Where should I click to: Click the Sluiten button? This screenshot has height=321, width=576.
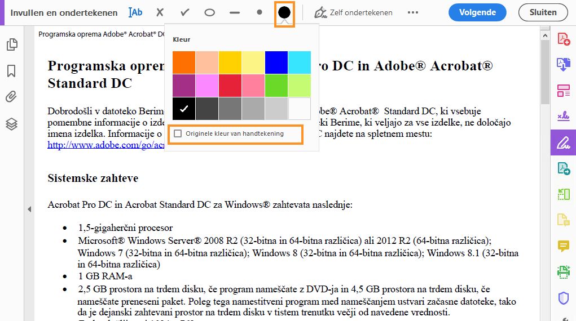click(543, 12)
